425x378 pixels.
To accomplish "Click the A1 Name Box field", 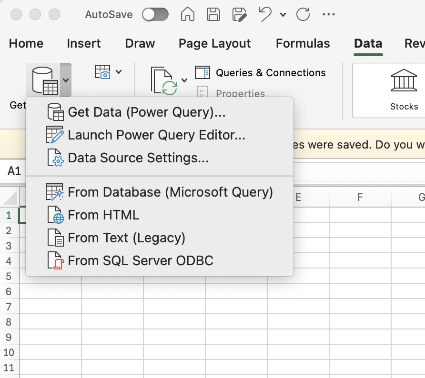I will (x=13, y=171).
